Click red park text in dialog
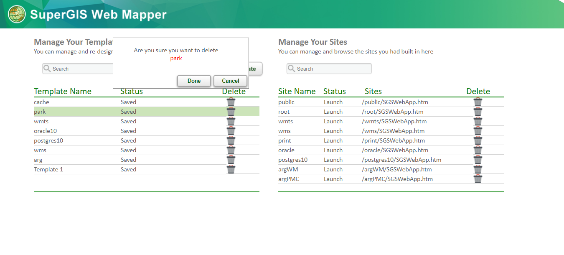This screenshot has width=564, height=255. coord(176,59)
